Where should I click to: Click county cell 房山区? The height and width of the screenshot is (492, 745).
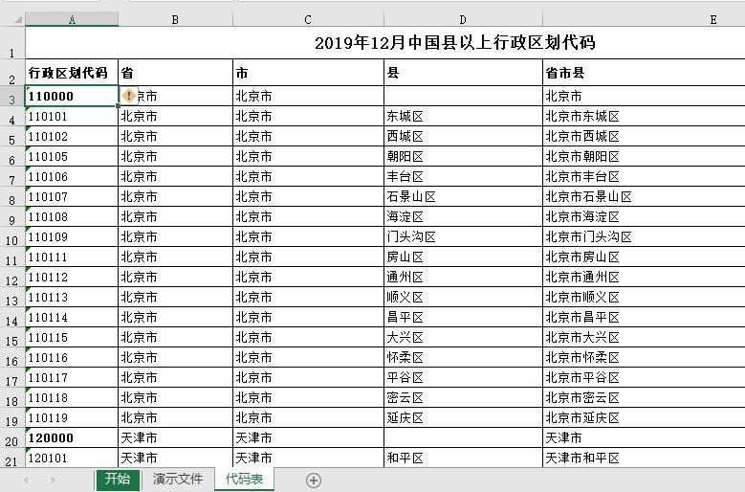point(463,257)
